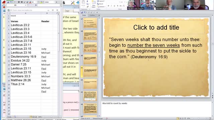
Task: Select Excel column B header
Action: 47,13
